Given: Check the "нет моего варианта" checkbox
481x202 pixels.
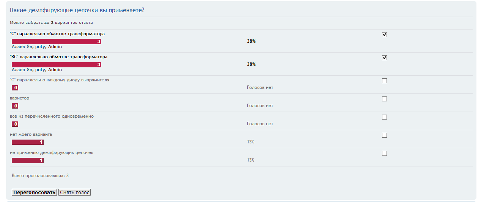Looking at the screenshot, I should (x=384, y=135).
